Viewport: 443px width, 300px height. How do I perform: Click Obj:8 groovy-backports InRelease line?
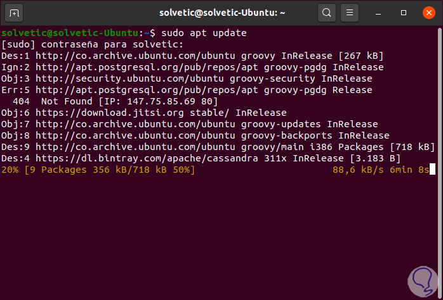(195, 135)
